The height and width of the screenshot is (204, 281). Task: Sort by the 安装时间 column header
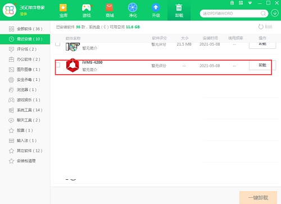pyautogui.click(x=210, y=38)
